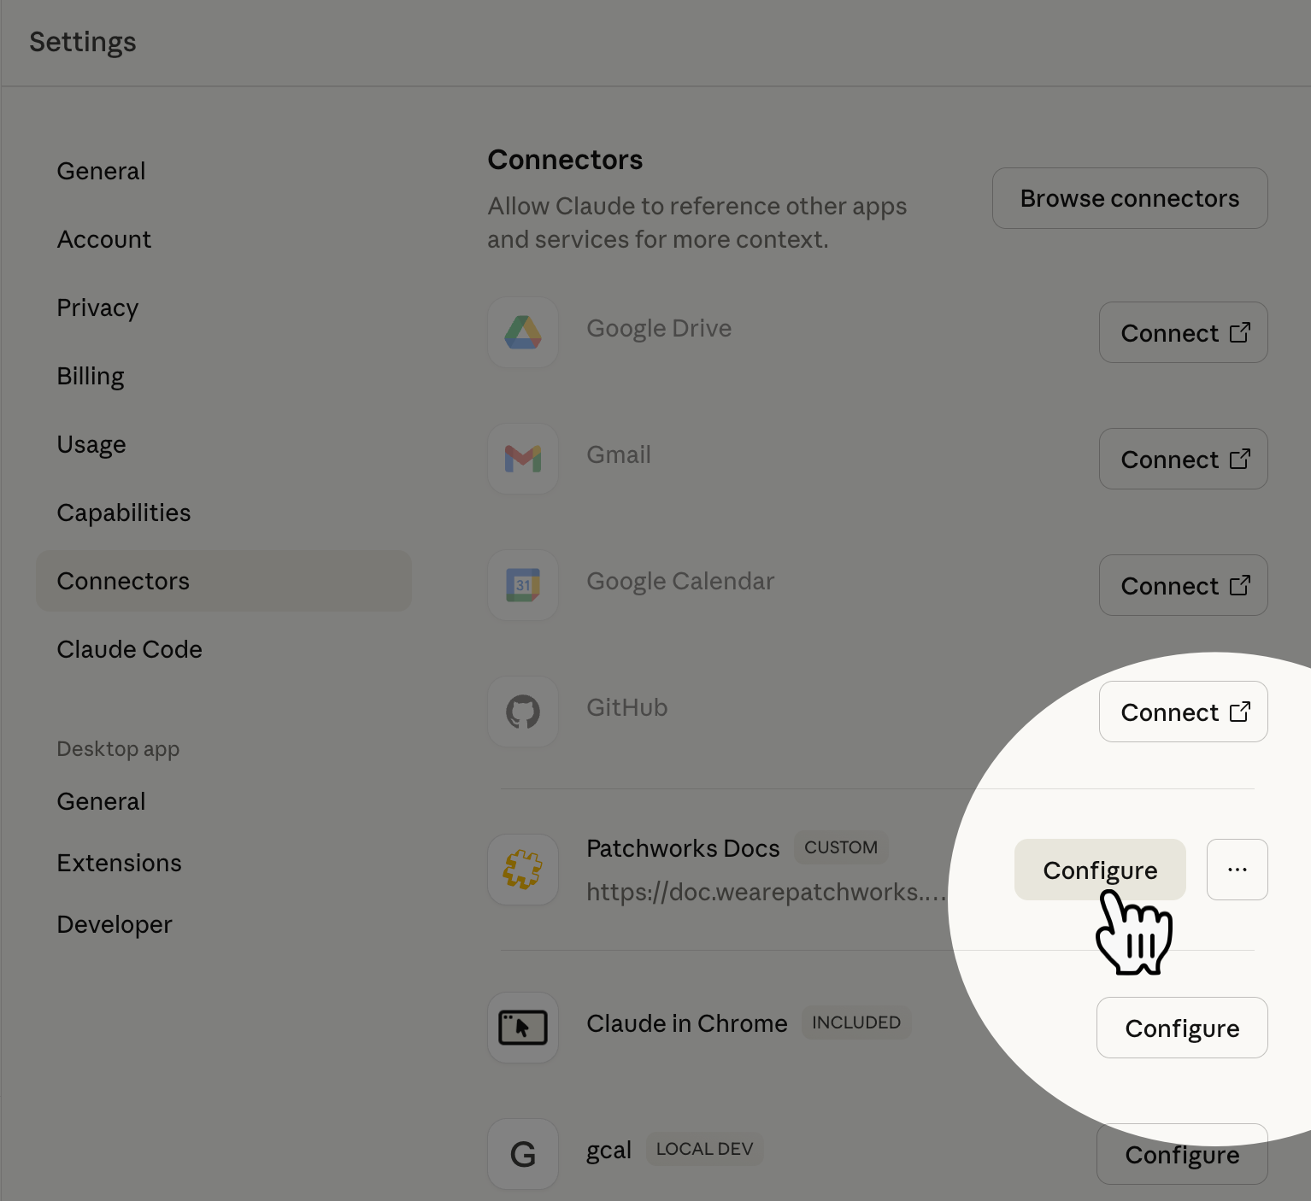This screenshot has height=1201, width=1311.
Task: Click the gcal letter G icon
Action: click(x=523, y=1154)
